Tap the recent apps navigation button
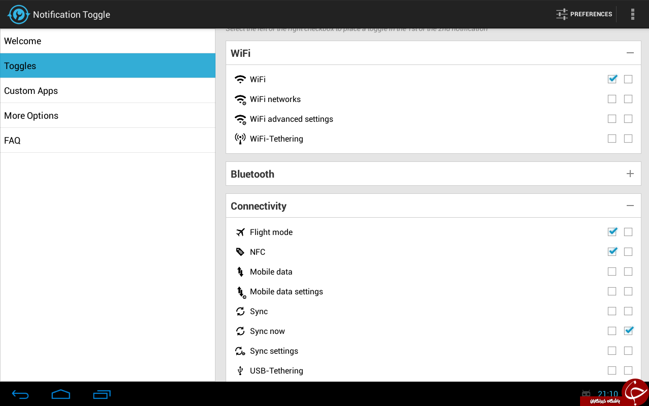 tap(102, 394)
